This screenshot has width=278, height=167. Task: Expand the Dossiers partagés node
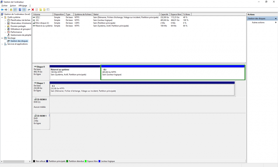(x=5, y=26)
